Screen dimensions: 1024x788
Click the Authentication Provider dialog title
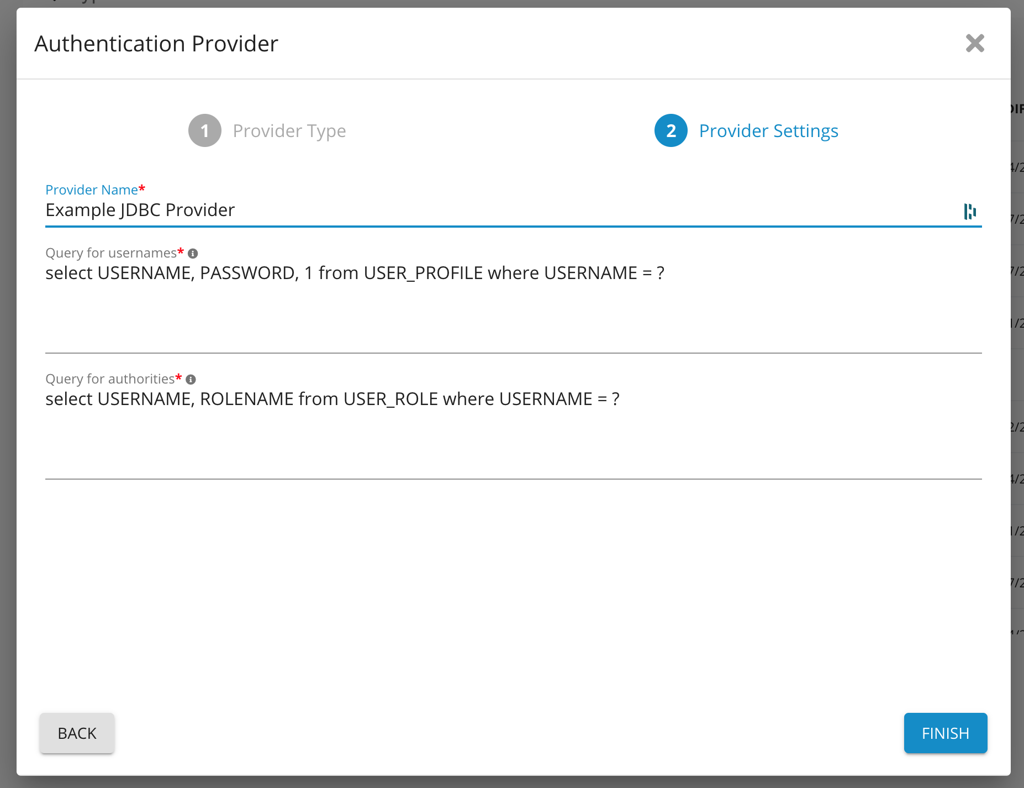click(x=156, y=44)
